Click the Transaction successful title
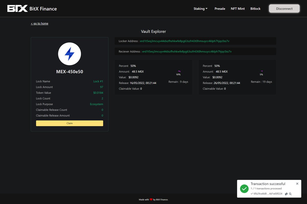This screenshot has width=307, height=204. click(x=268, y=184)
